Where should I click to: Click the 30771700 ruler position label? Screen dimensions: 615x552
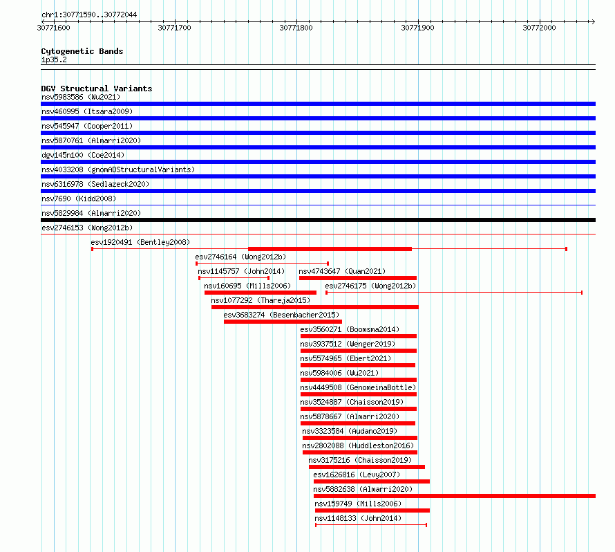(175, 28)
